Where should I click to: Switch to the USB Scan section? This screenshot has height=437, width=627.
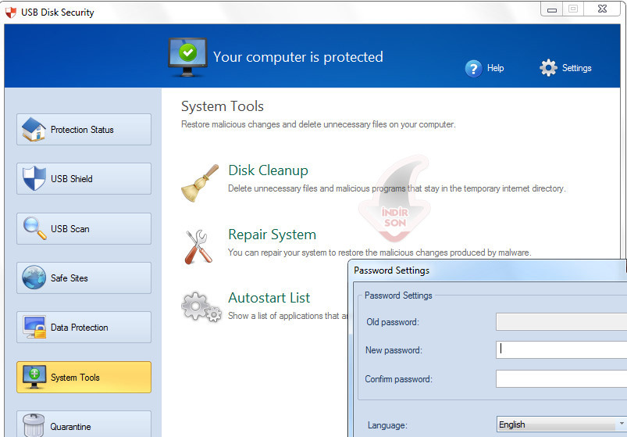(x=84, y=228)
